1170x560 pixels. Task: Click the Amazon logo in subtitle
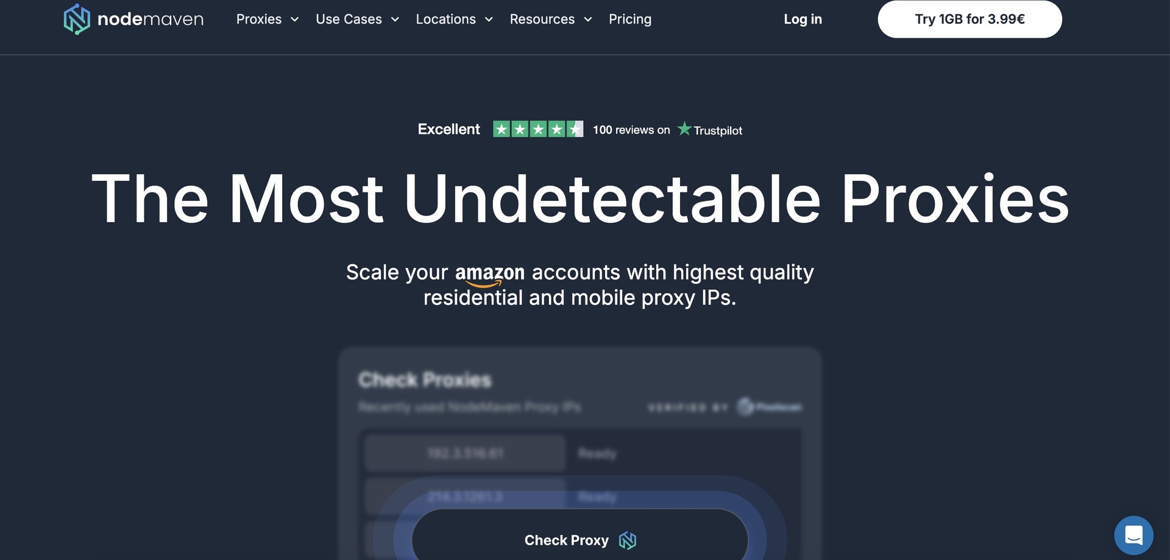[489, 273]
